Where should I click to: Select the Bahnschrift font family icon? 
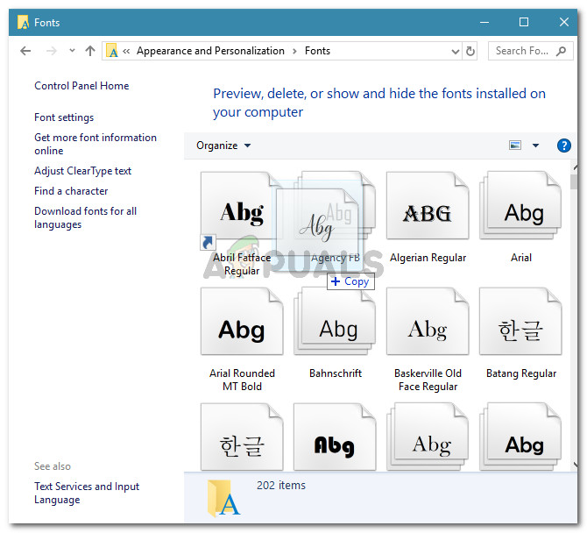point(335,322)
